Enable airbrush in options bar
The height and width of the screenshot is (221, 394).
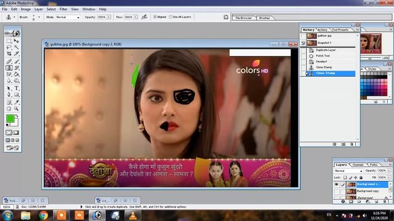(144, 17)
